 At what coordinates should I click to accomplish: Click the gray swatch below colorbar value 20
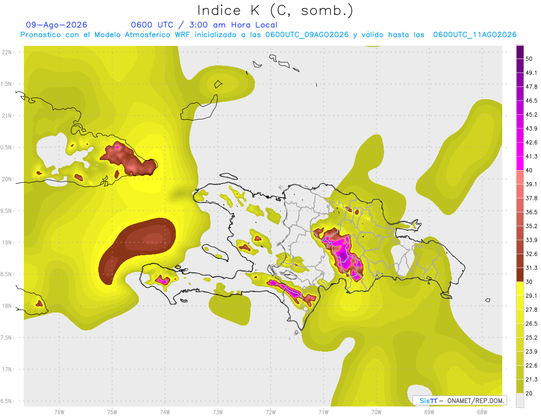(x=520, y=400)
